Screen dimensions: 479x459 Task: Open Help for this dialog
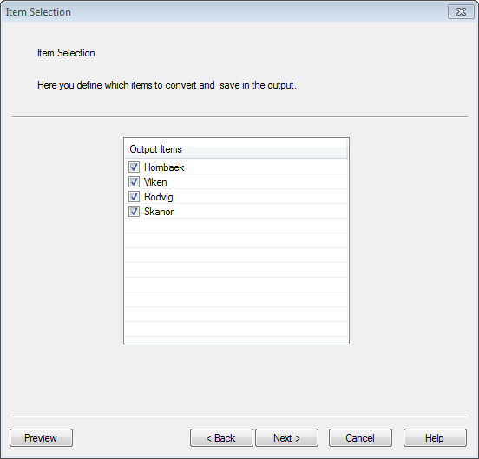click(x=435, y=438)
